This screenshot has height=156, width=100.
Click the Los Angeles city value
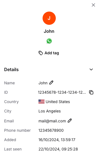coord(49,111)
